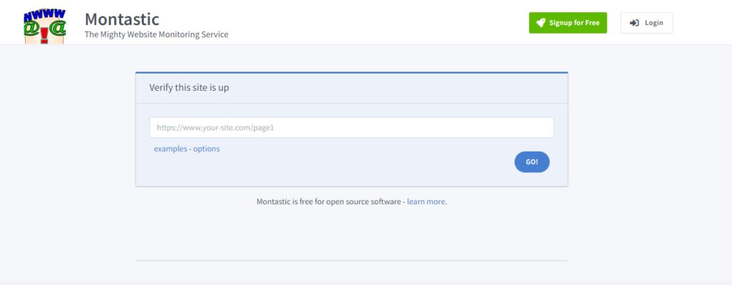Open the options link
The image size is (732, 285).
click(x=207, y=149)
